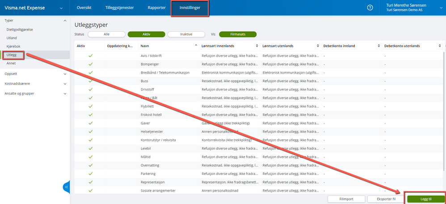The image size is (446, 204).
Task: Click the active checkmark in Gaver row
Action: 91,123
